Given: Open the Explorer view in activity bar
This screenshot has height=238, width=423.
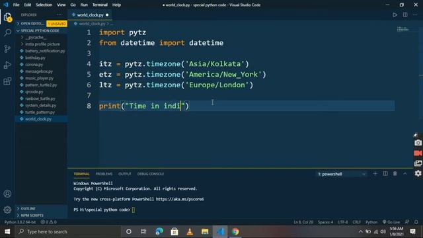Looking at the screenshot, I should click(7, 17).
